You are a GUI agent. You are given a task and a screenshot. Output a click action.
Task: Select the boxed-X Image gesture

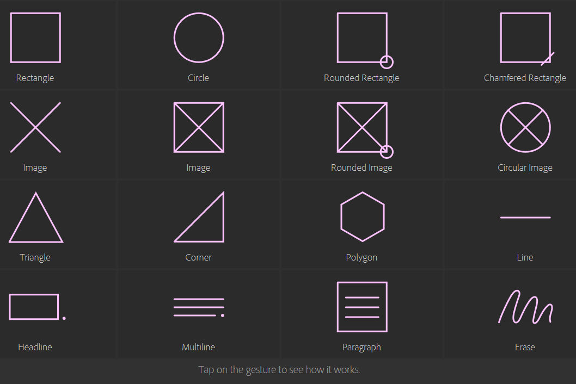[x=199, y=127]
